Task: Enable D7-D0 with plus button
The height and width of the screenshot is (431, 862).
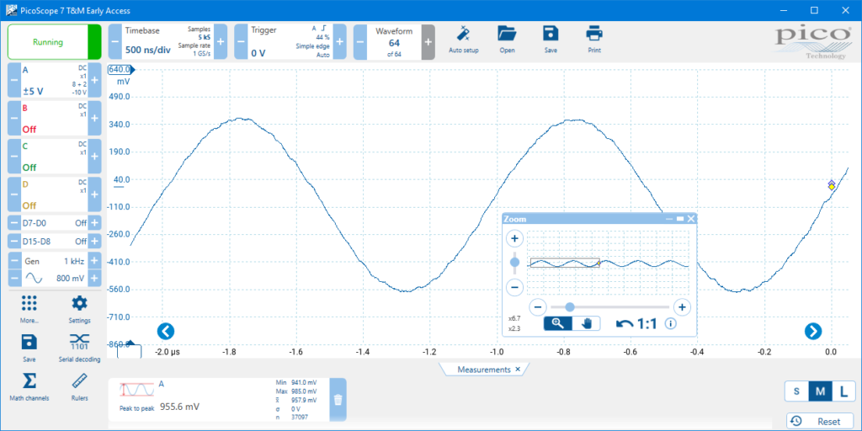Action: point(94,223)
